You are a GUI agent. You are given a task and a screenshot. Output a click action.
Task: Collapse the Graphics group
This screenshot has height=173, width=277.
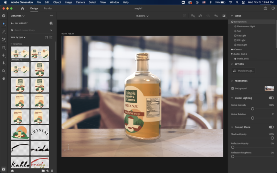pyautogui.click(x=12, y=44)
